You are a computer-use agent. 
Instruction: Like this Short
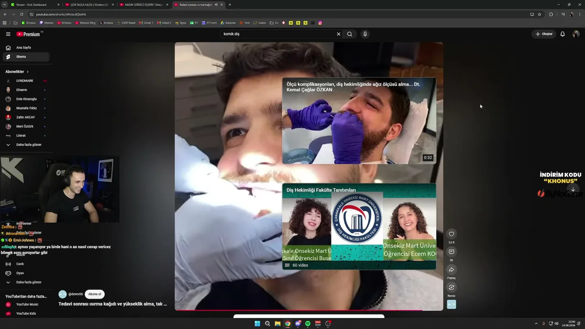(x=452, y=234)
